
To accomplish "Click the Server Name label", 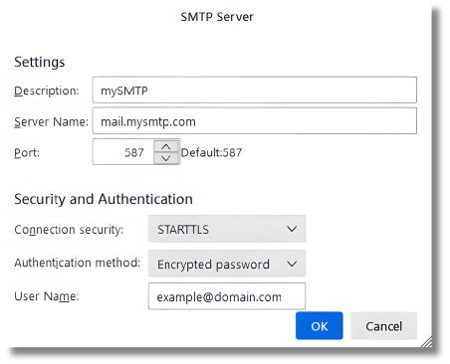I will click(x=51, y=121).
